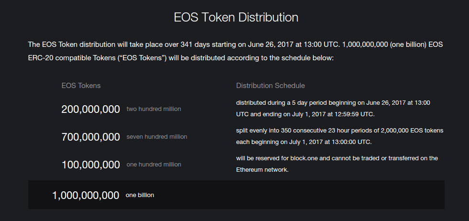Click the "two hundred million" label
The width and height of the screenshot is (469, 221).
pyautogui.click(x=154, y=109)
